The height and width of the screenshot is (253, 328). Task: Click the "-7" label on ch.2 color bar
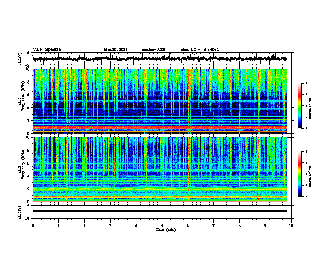(306, 197)
